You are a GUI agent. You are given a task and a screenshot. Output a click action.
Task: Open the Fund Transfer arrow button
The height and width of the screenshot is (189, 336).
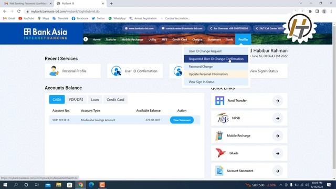tap(278, 101)
